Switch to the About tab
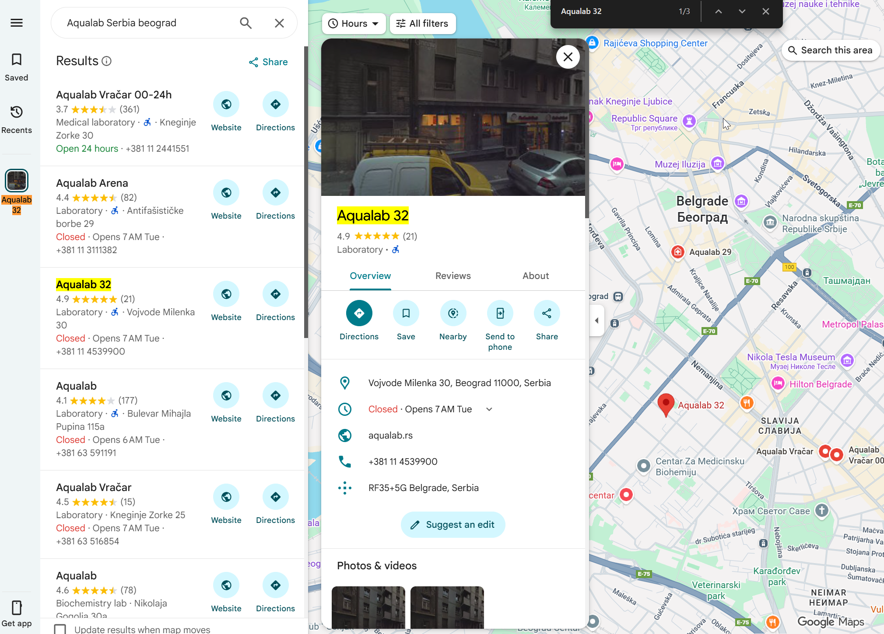 (535, 276)
